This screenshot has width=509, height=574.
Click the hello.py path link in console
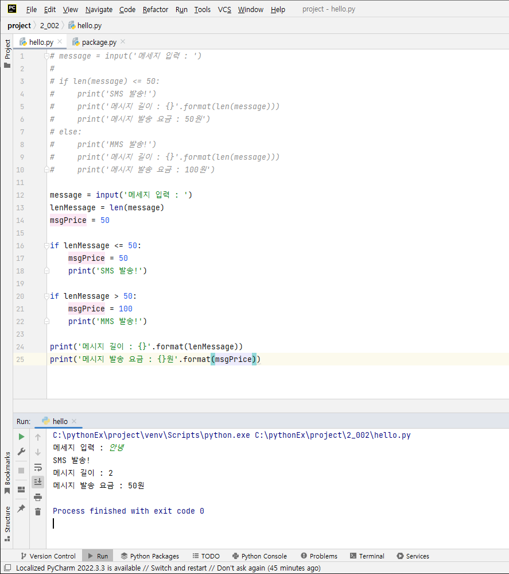point(333,435)
